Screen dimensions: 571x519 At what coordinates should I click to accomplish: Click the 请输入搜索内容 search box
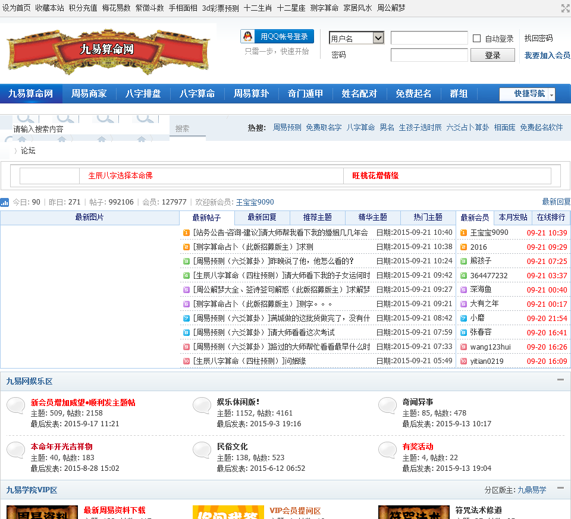[91, 129]
